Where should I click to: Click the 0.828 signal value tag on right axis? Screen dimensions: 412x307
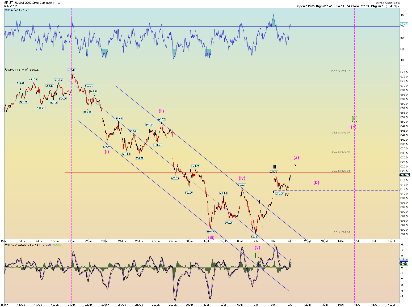tap(404, 263)
